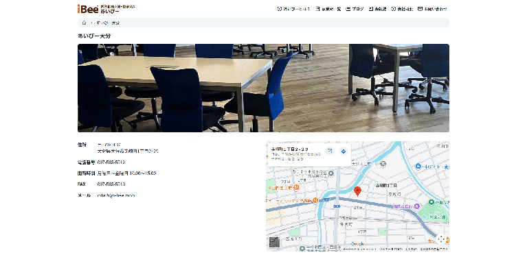
Task: Click the office hero photo with blue chairs
Action: click(263, 88)
